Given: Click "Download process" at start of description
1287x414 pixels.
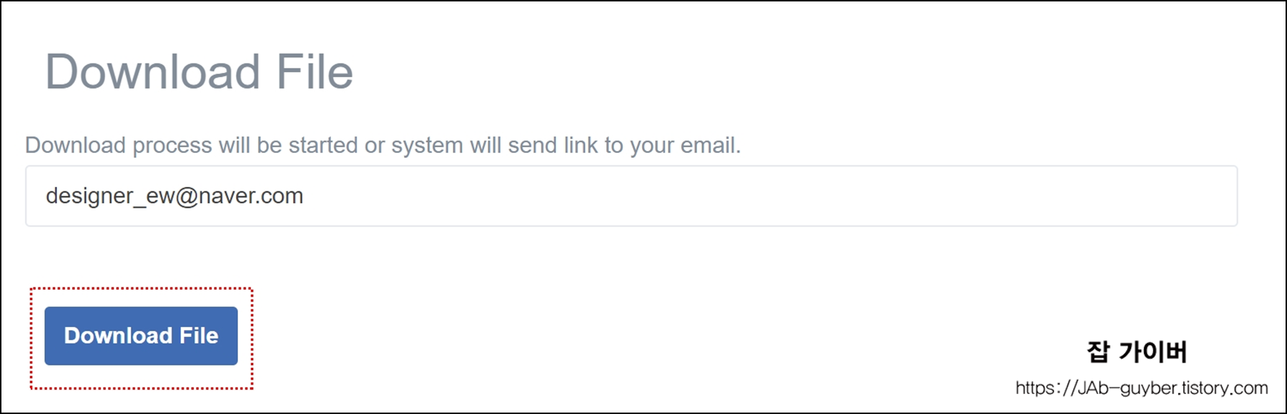Looking at the screenshot, I should [119, 145].
